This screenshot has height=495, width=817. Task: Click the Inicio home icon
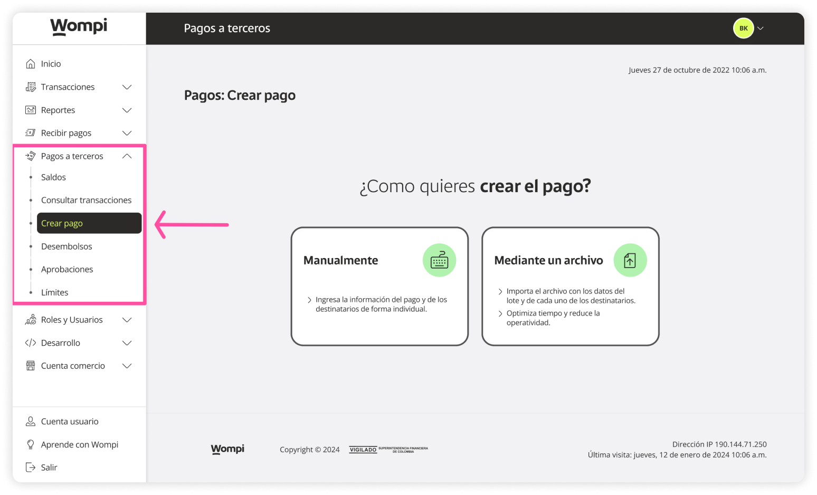tap(31, 63)
